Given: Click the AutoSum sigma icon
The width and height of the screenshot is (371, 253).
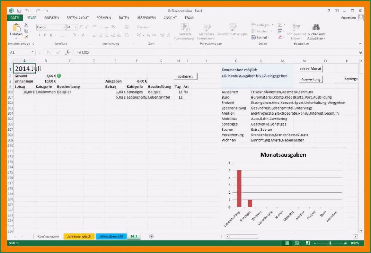Looking at the screenshot, I should click(279, 25).
